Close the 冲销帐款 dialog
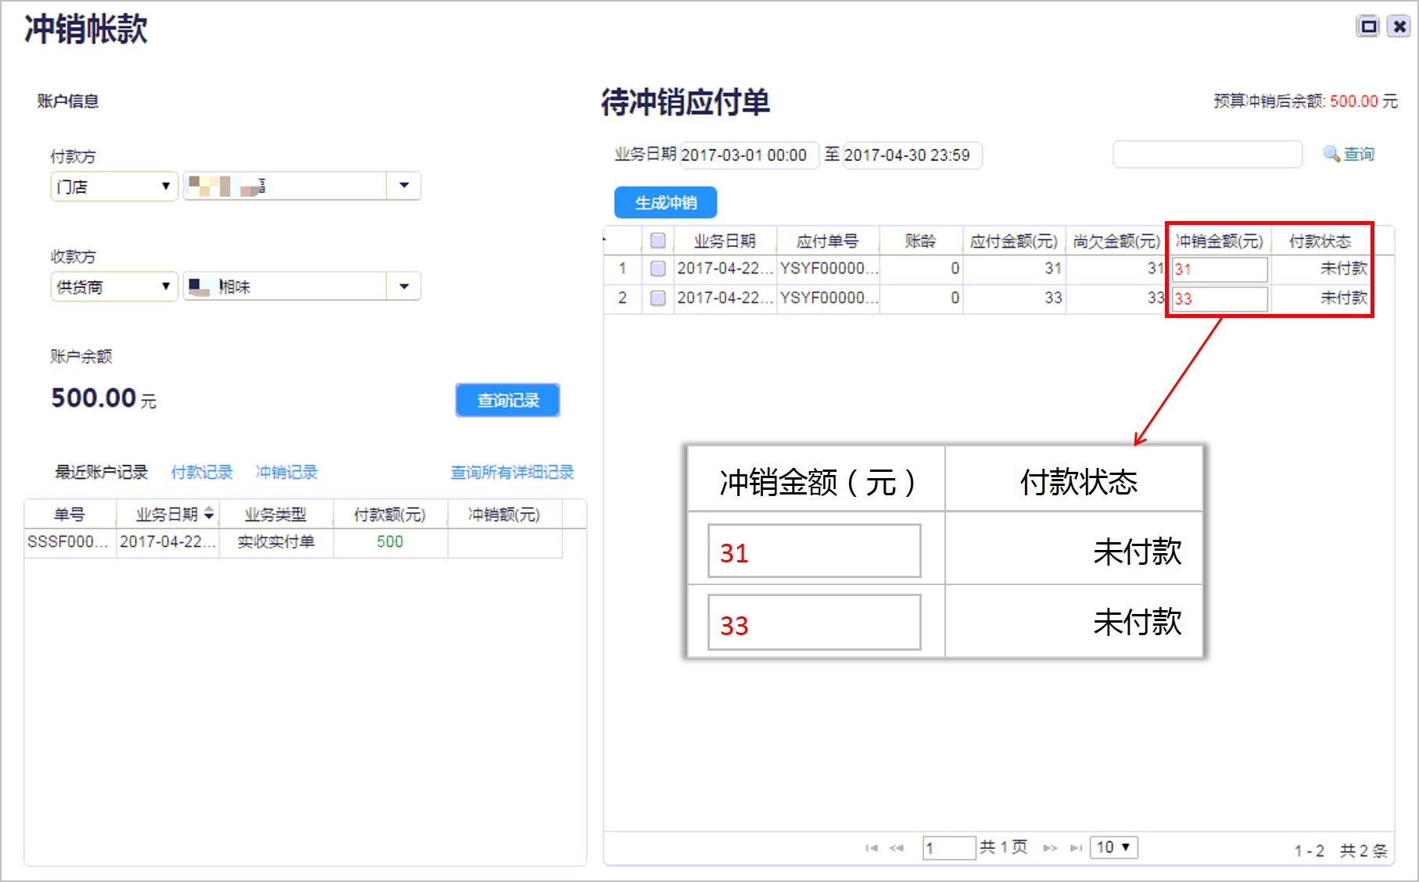The width and height of the screenshot is (1419, 882). (x=1399, y=27)
